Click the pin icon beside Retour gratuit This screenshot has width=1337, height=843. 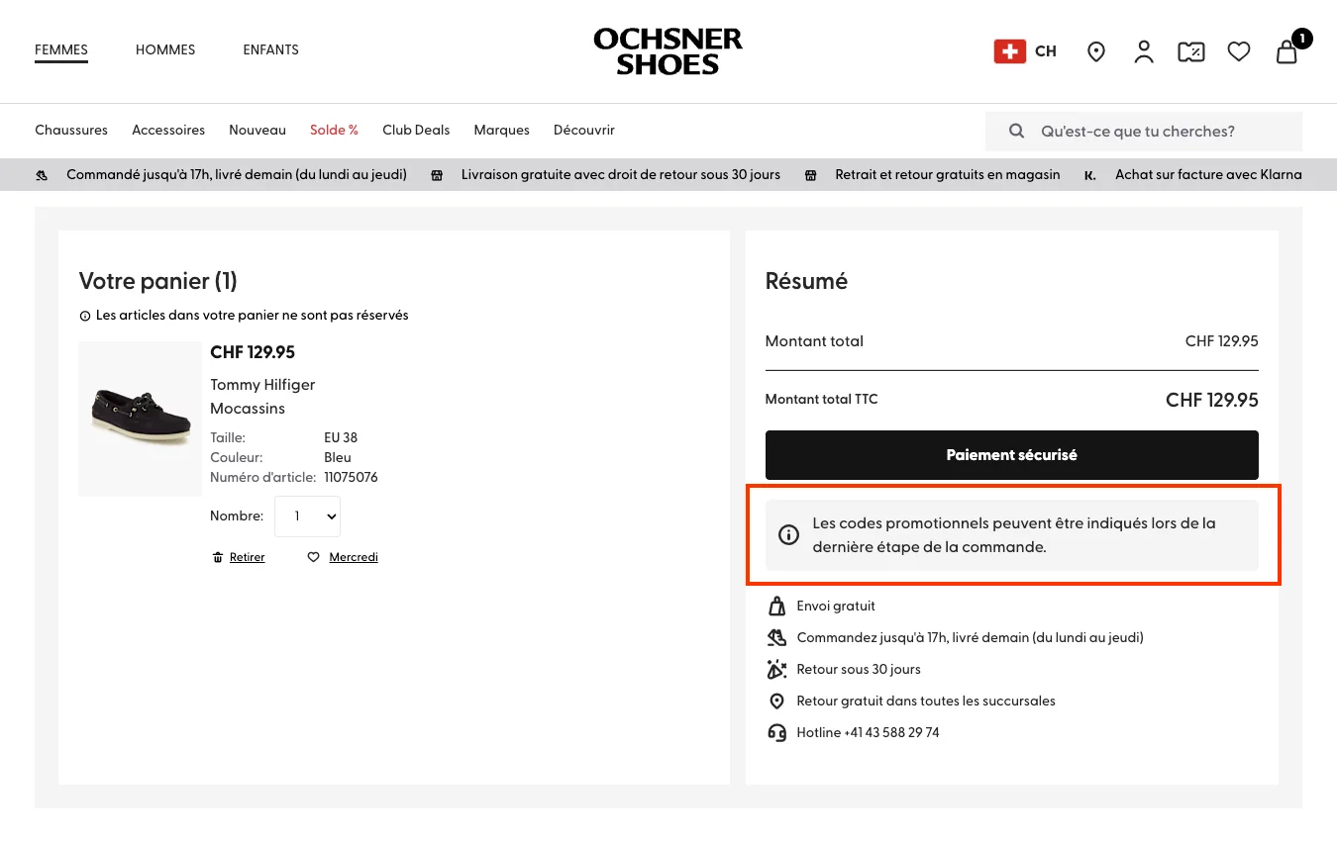pos(777,701)
